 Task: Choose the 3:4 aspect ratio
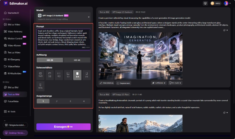pos(77,75)
